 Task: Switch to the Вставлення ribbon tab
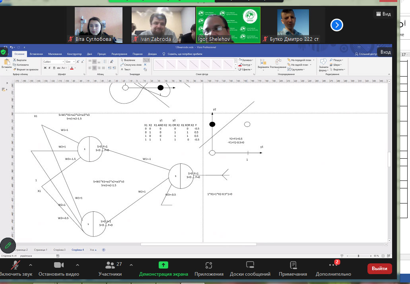click(36, 54)
